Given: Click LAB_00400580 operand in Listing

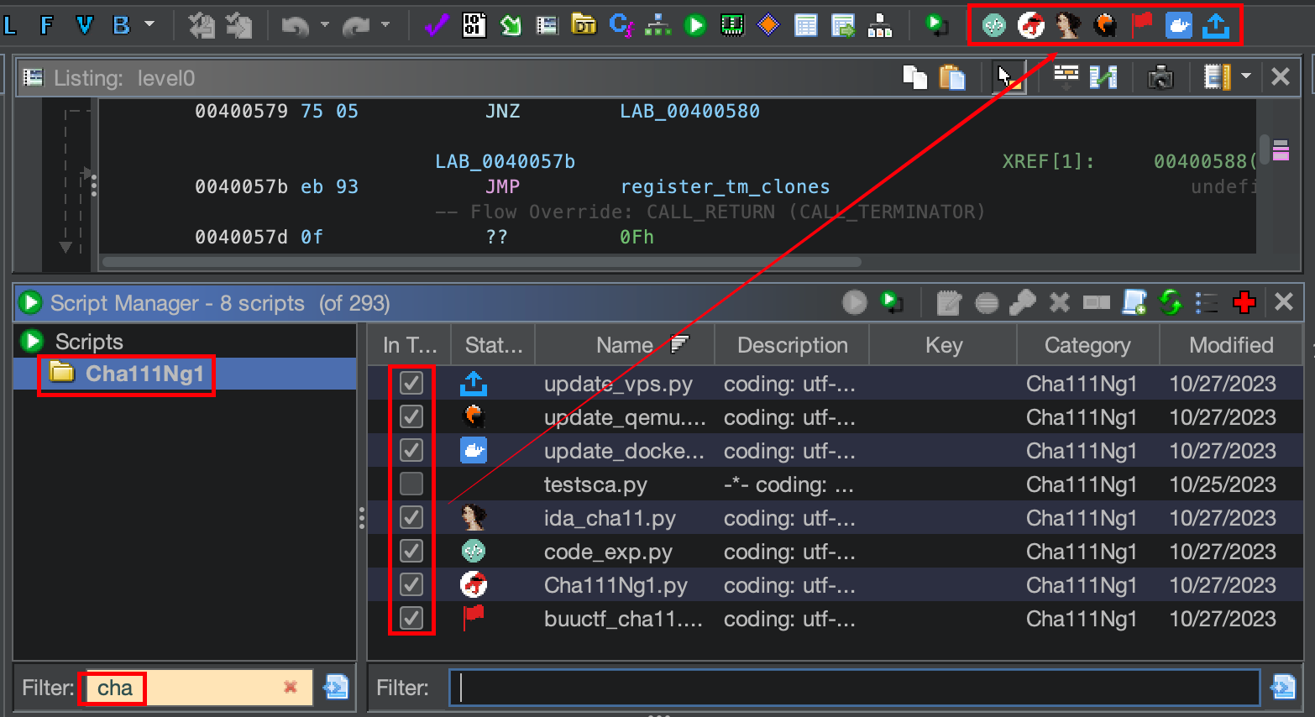Looking at the screenshot, I should (689, 111).
